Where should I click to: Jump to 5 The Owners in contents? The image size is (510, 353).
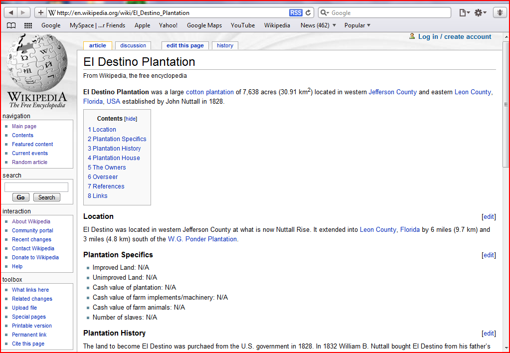(107, 167)
